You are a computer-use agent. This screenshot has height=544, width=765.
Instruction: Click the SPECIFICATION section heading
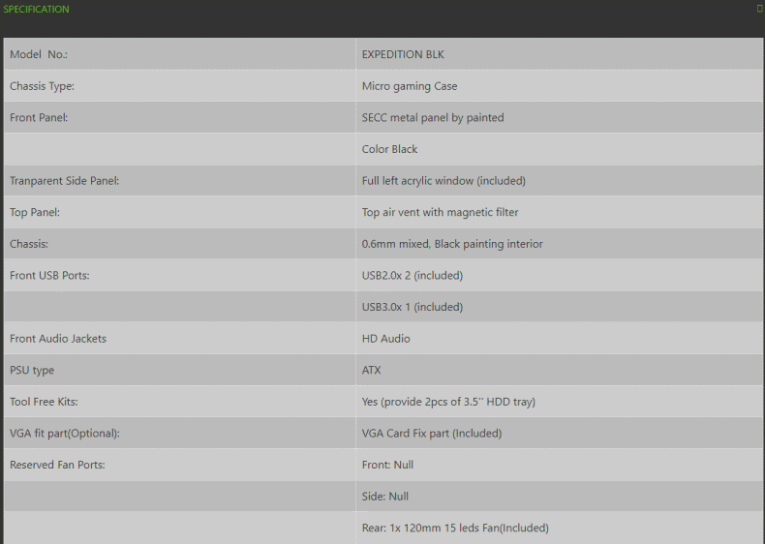[x=36, y=10]
